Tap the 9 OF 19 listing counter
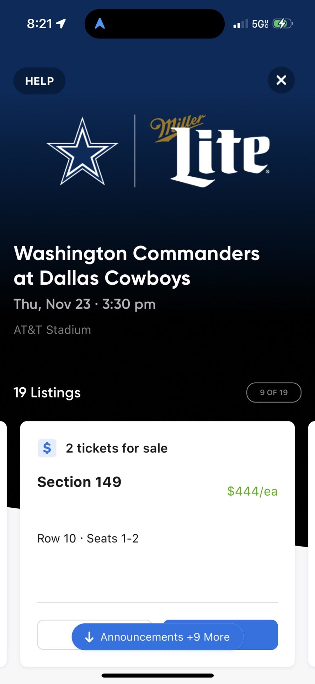This screenshot has width=315, height=684. pyautogui.click(x=273, y=392)
